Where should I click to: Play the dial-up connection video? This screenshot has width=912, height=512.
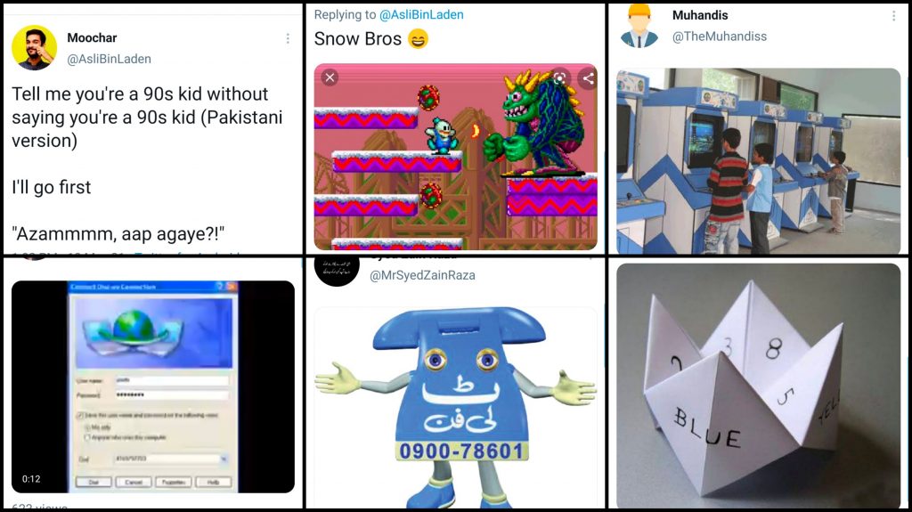[153, 386]
